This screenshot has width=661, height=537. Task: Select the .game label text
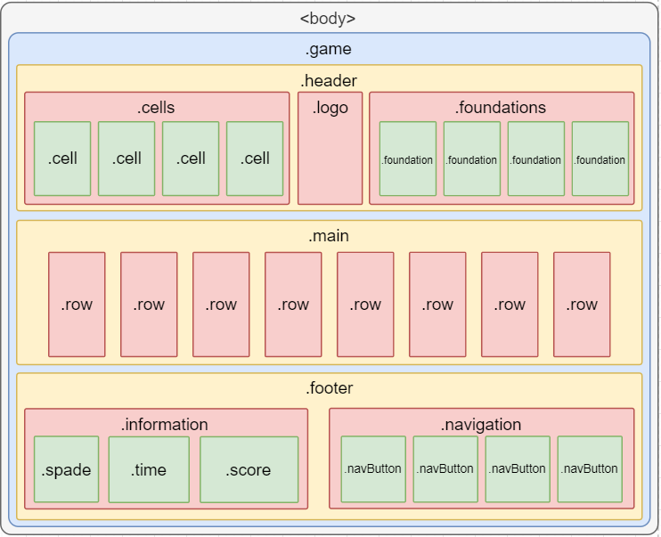click(329, 50)
